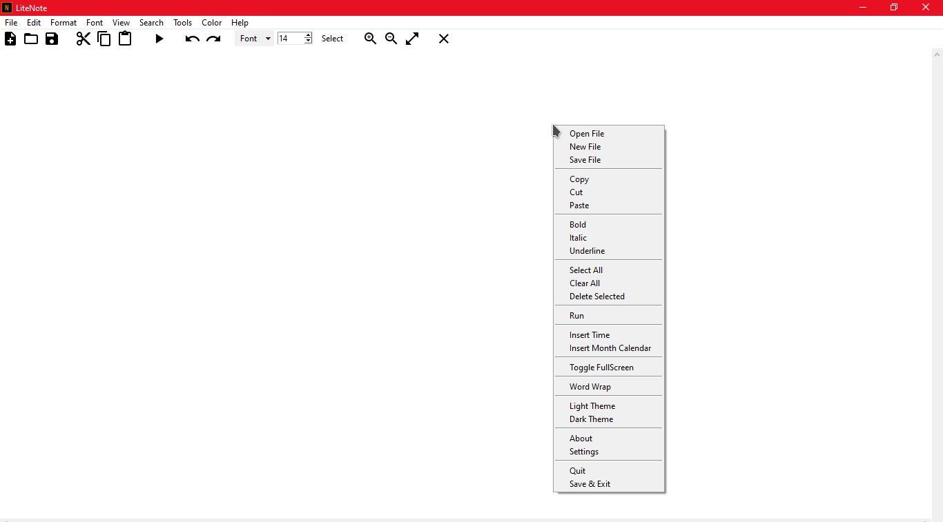This screenshot has height=522, width=943.
Task: Choose Quit in context menu
Action: click(x=608, y=471)
